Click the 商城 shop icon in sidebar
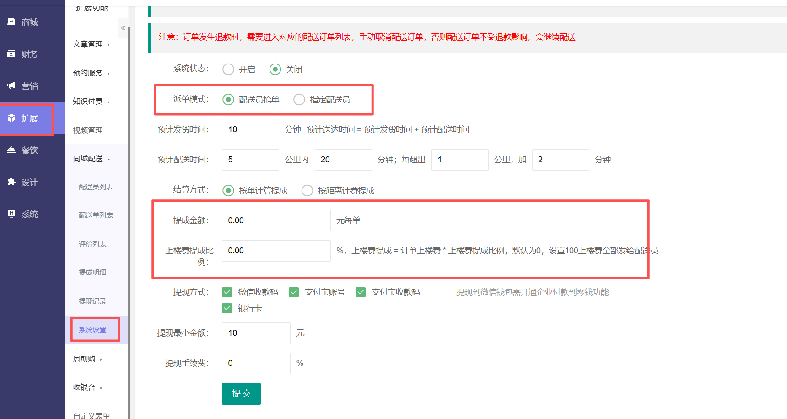 click(x=11, y=22)
